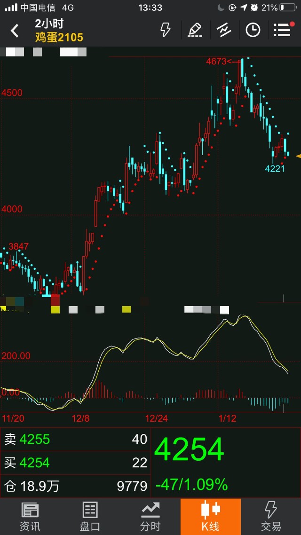Open the list menu with red dot
Viewport: 301px width, 535px height.
(x=283, y=30)
